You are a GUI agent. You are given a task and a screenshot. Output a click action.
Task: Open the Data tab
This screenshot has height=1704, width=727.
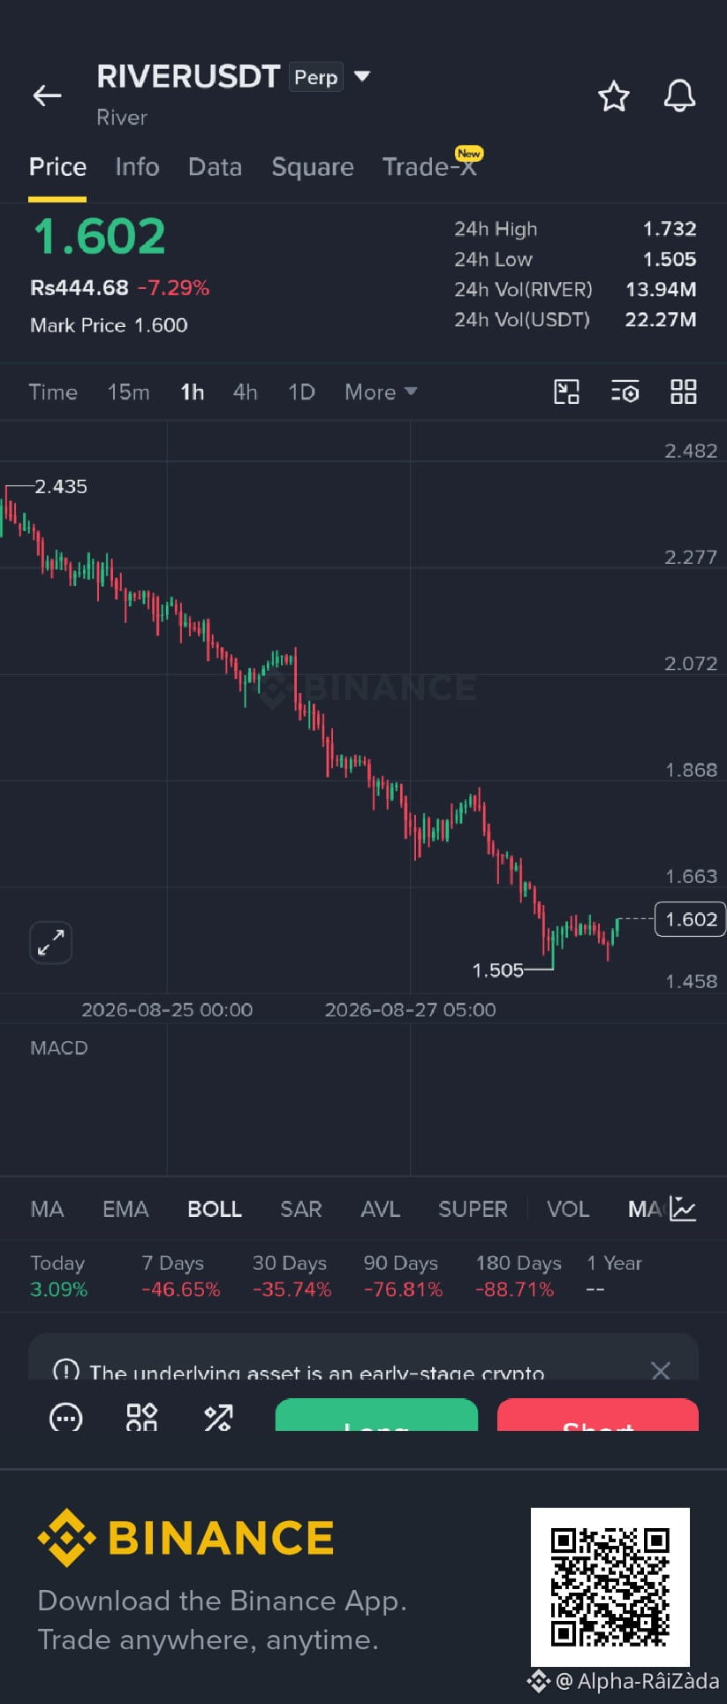[215, 167]
